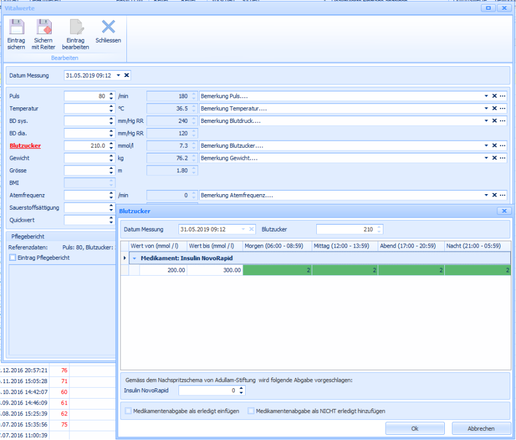This screenshot has width=516, height=440.
Task: Expand the Bemerkung Blutzucker dropdown
Action: 486,146
